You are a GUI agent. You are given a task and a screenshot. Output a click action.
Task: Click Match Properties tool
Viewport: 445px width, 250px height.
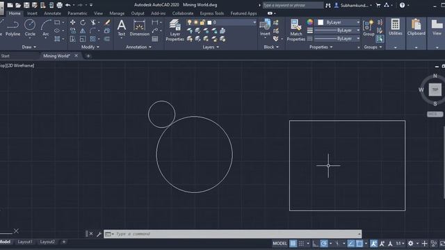(x=296, y=30)
